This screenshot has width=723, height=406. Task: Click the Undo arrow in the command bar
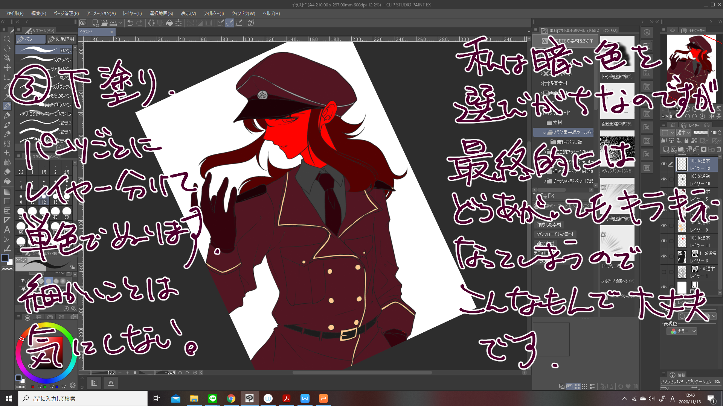coord(130,23)
